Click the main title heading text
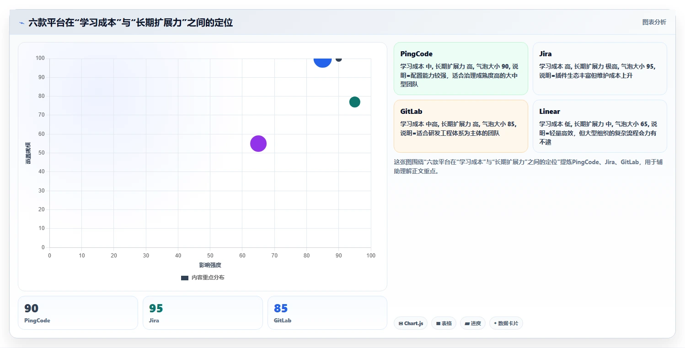 [x=131, y=22]
